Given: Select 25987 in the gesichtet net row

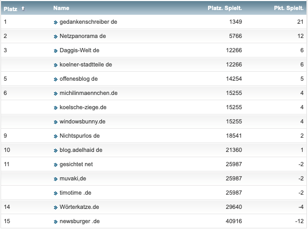Looking at the screenshot, I should [x=234, y=164].
